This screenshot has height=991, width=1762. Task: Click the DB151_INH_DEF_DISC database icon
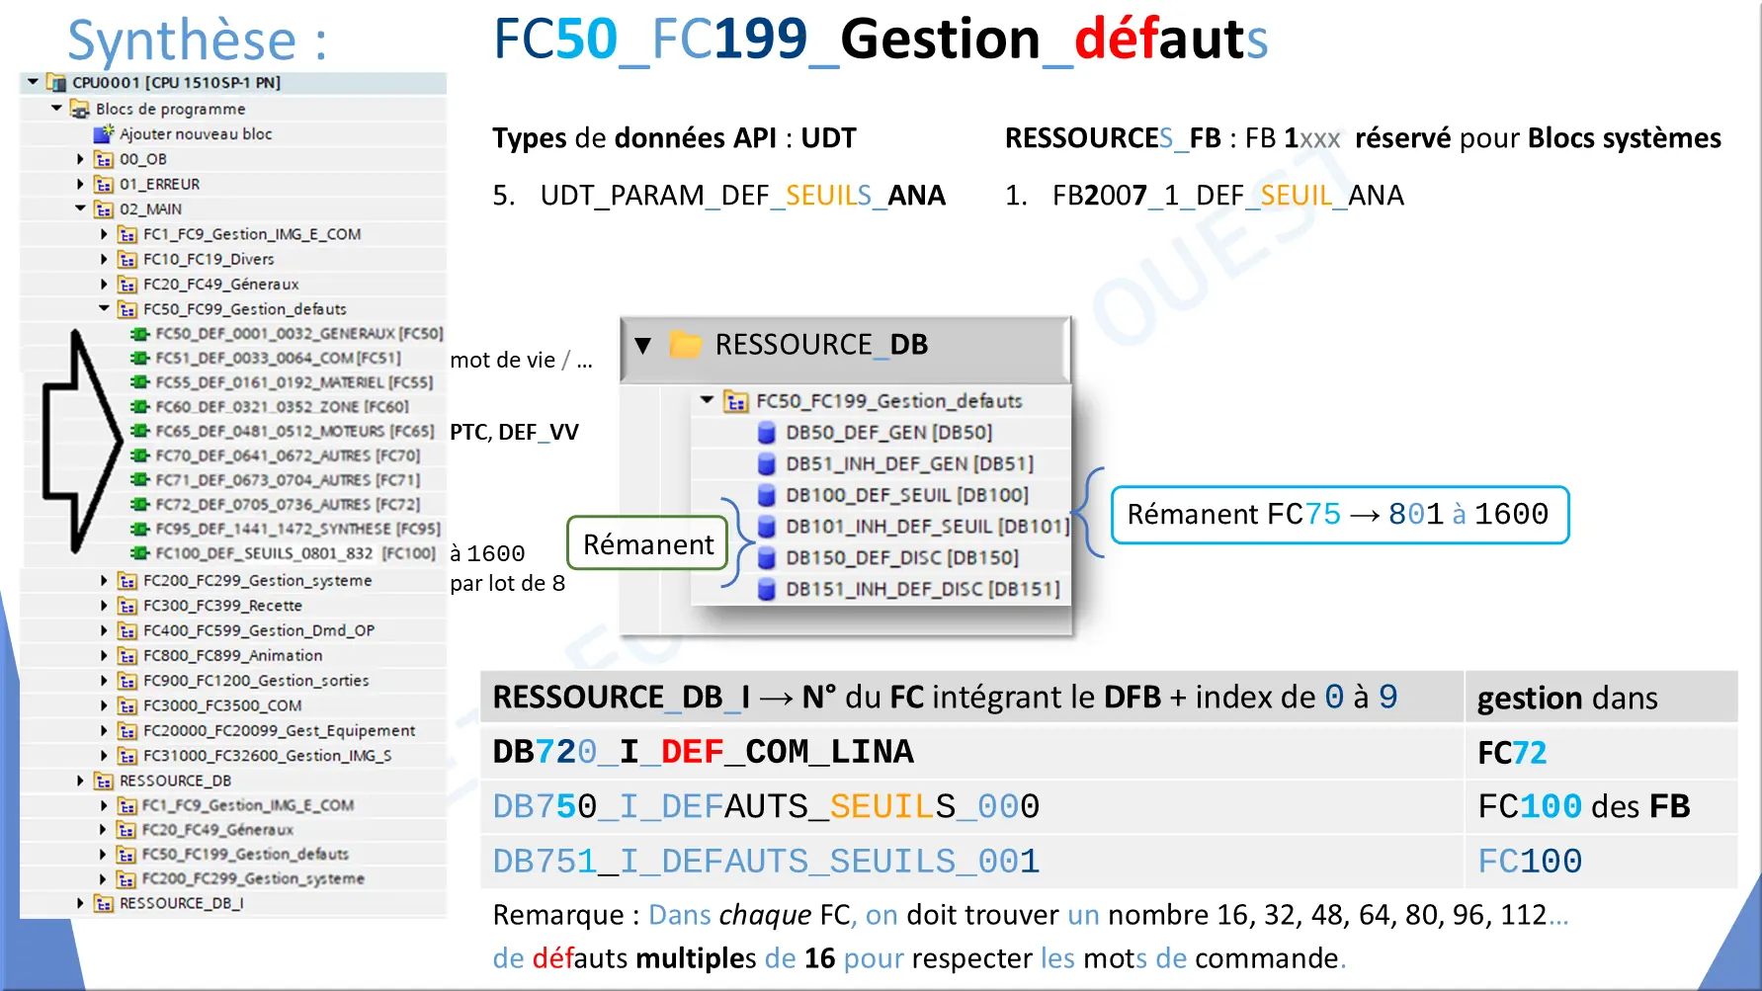(x=766, y=590)
